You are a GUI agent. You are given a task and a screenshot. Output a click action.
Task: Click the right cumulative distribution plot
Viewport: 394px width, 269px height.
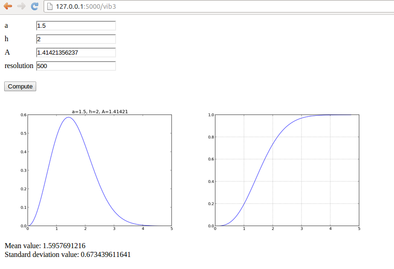coord(287,170)
